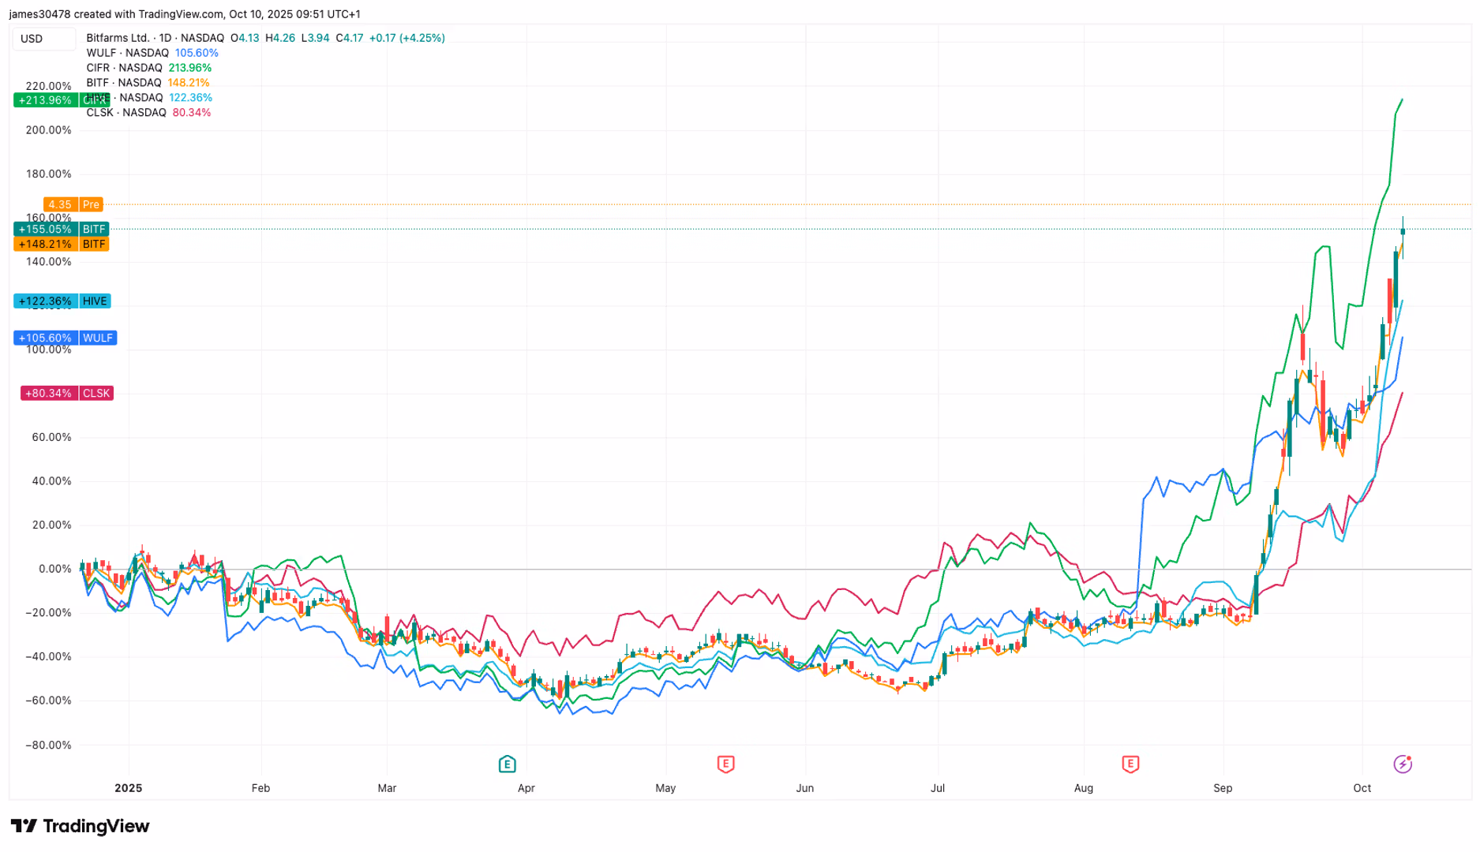Click the Bitfarms Ltd. symbol title

coord(118,38)
